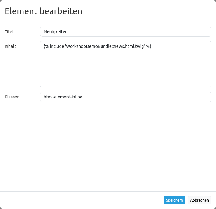Focus the Titel input field
This screenshot has width=216, height=209.
[x=126, y=31]
